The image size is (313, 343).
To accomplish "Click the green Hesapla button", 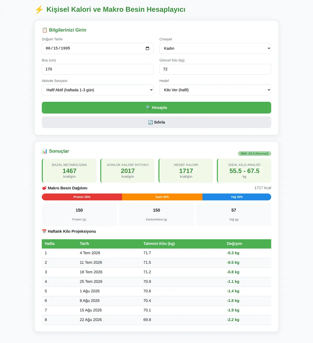I will pos(156,108).
